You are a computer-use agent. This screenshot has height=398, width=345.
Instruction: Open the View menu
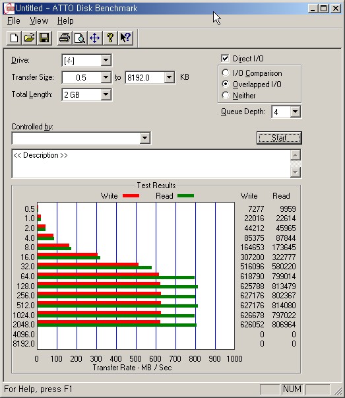tap(39, 21)
